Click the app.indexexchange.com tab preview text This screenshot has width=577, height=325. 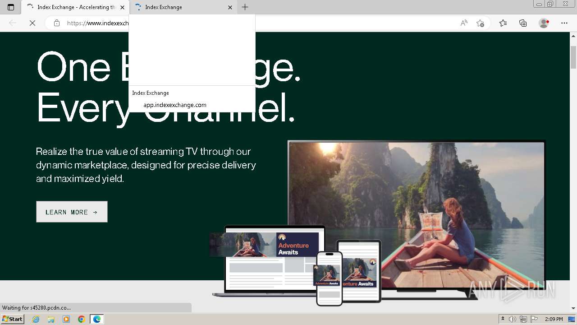click(x=175, y=105)
